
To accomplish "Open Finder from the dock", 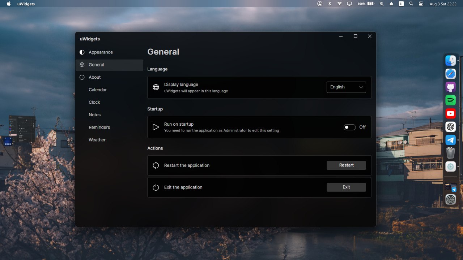I will coord(450,61).
